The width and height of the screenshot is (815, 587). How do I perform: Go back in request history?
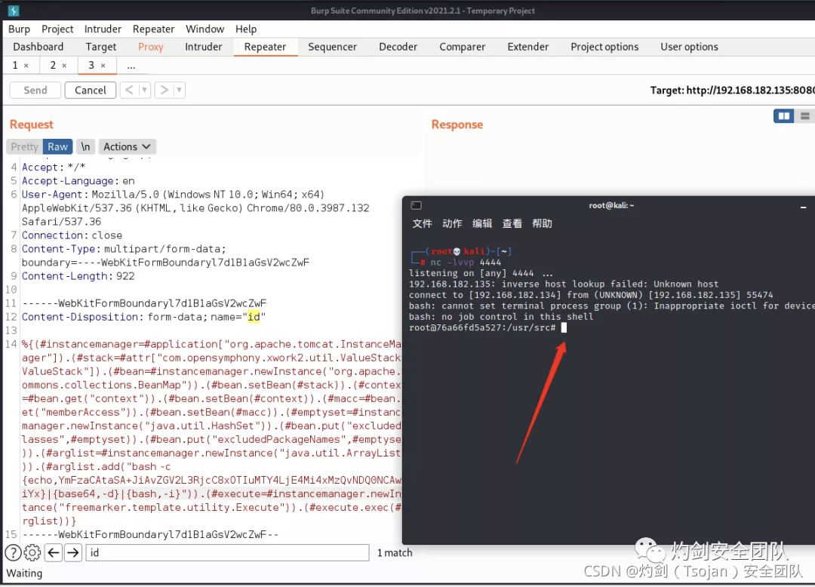coord(129,90)
